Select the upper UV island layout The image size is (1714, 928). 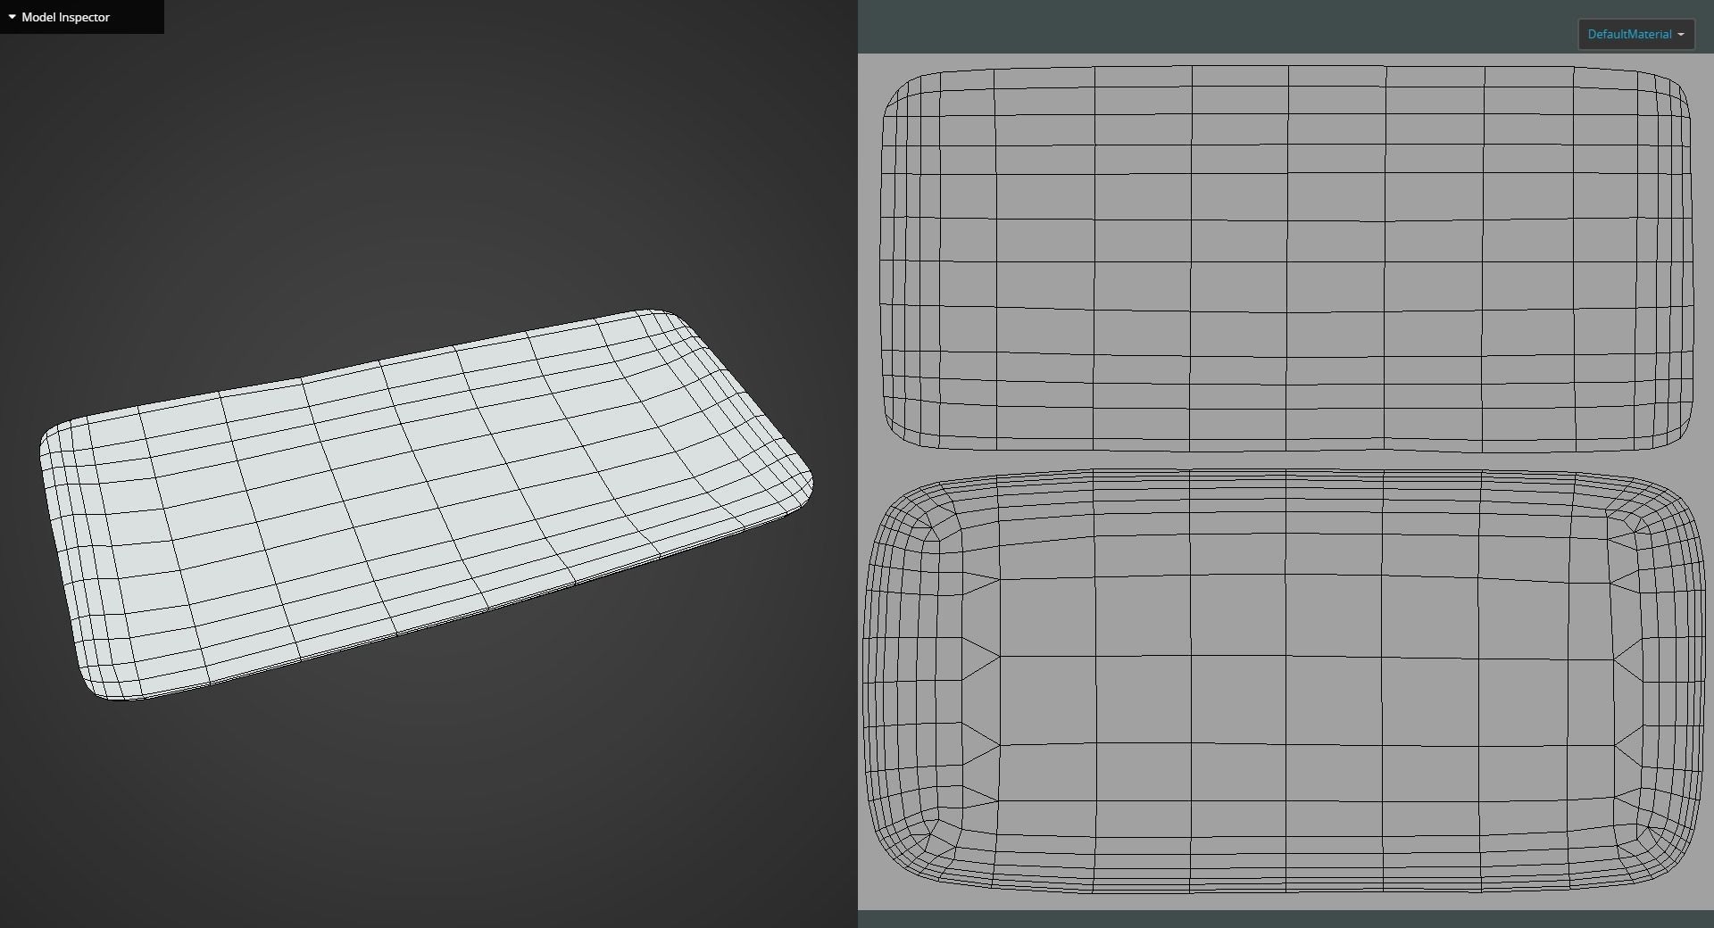(1285, 257)
